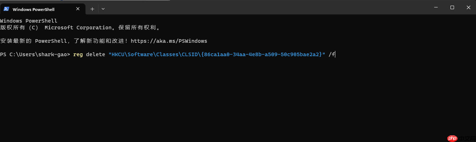Click the 'Windows PowerShell' header line
The width and height of the screenshot is (476, 142).
pyautogui.click(x=29, y=21)
